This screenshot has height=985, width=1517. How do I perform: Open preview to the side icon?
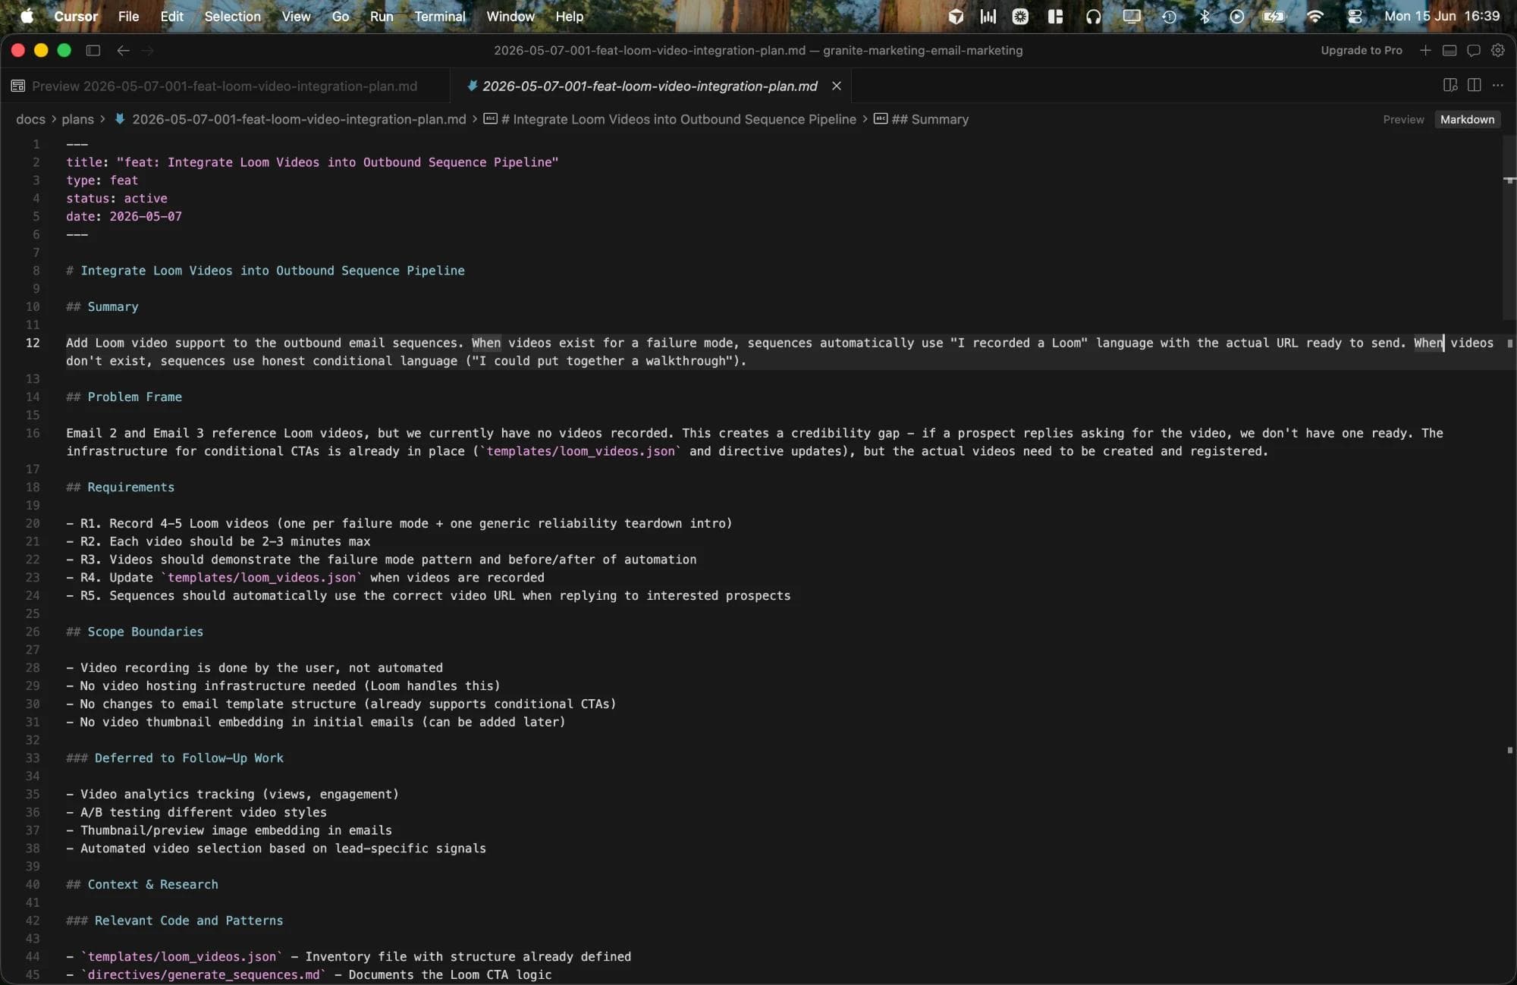pos(1450,85)
